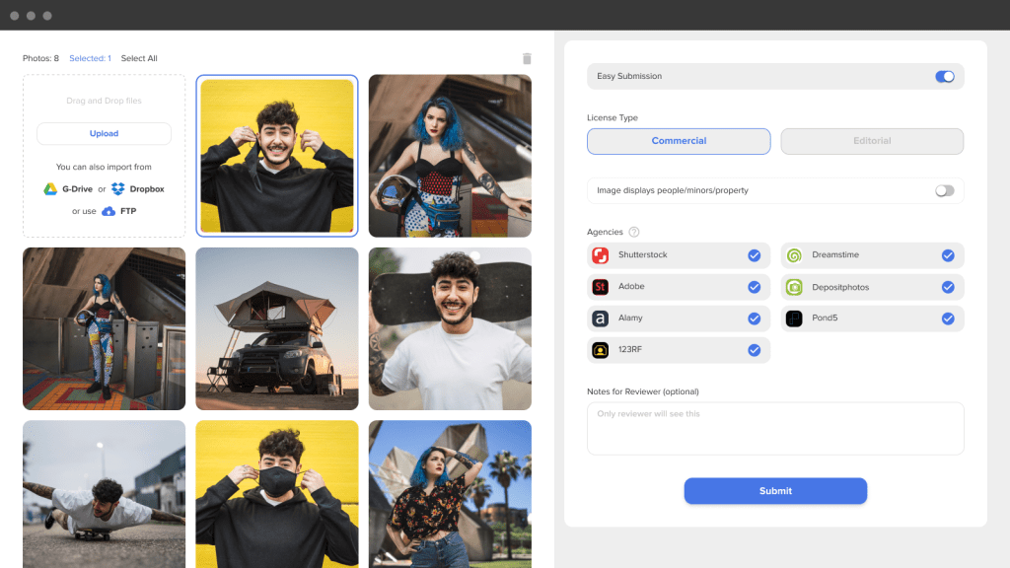The width and height of the screenshot is (1010, 568).
Task: Click Select All photos link
Action: click(x=139, y=59)
